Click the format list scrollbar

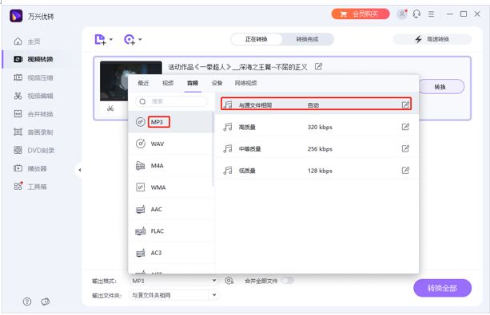tap(213, 149)
